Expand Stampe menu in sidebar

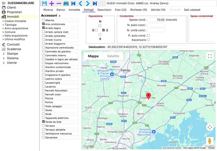coord(10,54)
